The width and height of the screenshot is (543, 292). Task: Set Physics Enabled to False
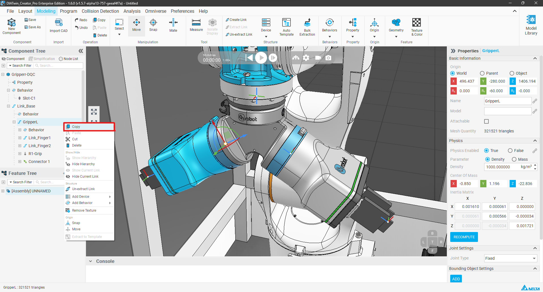(x=510, y=151)
